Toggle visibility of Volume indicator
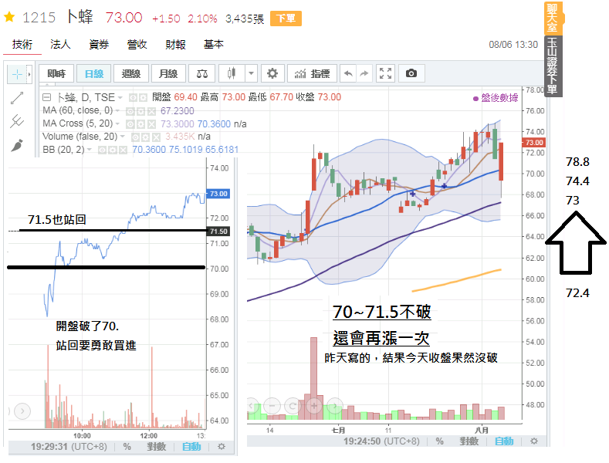 pyautogui.click(x=135, y=137)
